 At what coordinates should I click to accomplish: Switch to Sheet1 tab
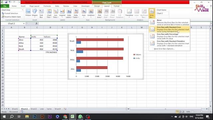[x=15, y=109]
